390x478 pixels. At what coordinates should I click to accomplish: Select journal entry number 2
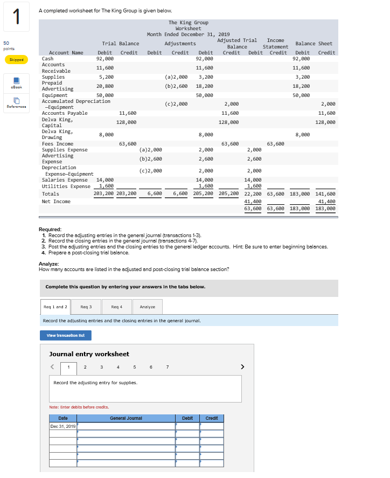tap(85, 367)
